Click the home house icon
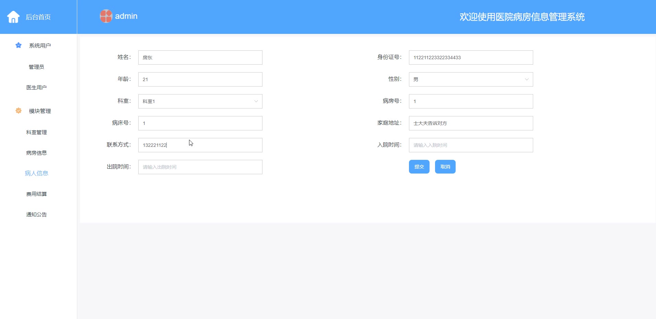 (x=13, y=17)
